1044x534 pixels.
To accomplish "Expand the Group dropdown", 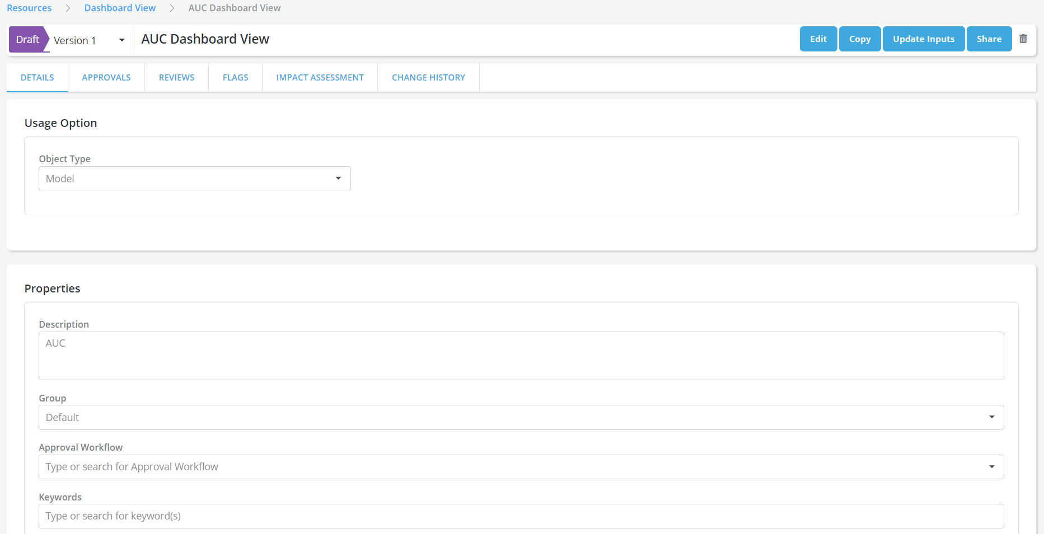I will coord(991,417).
